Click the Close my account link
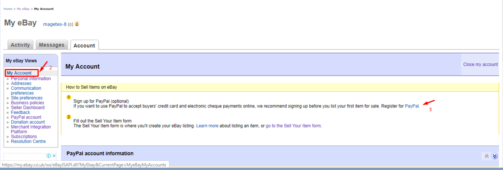The width and height of the screenshot is (503, 170). pos(480,64)
